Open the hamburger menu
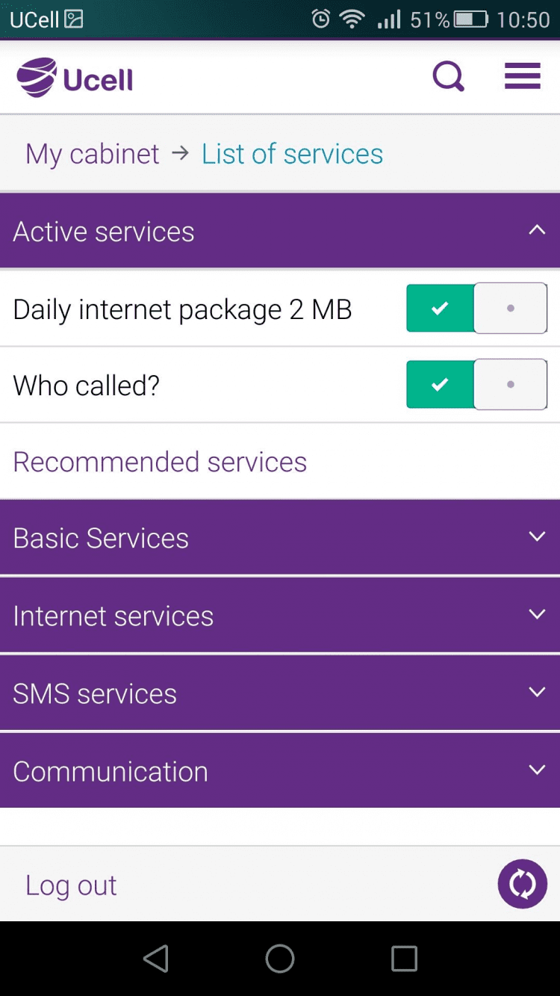 [x=523, y=76]
